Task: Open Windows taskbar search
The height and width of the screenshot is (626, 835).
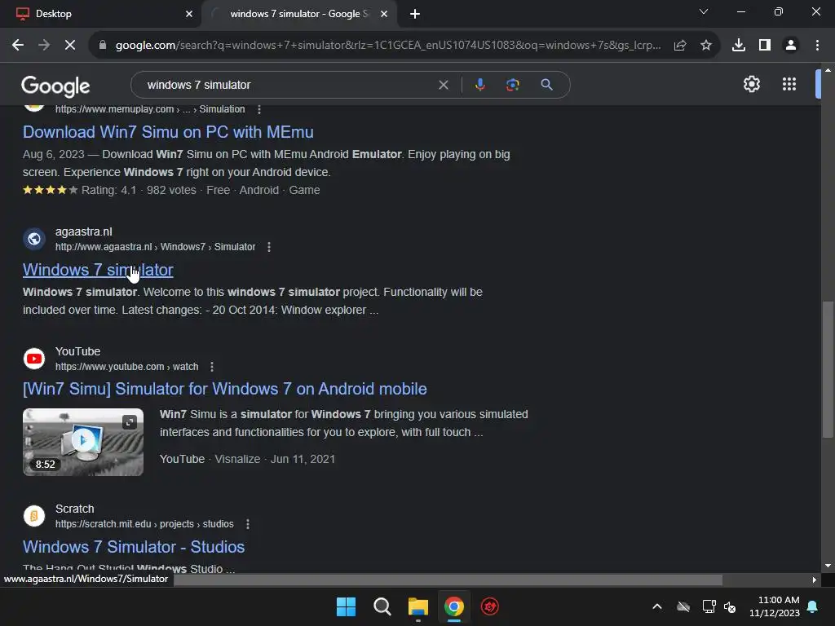Action: pyautogui.click(x=382, y=606)
